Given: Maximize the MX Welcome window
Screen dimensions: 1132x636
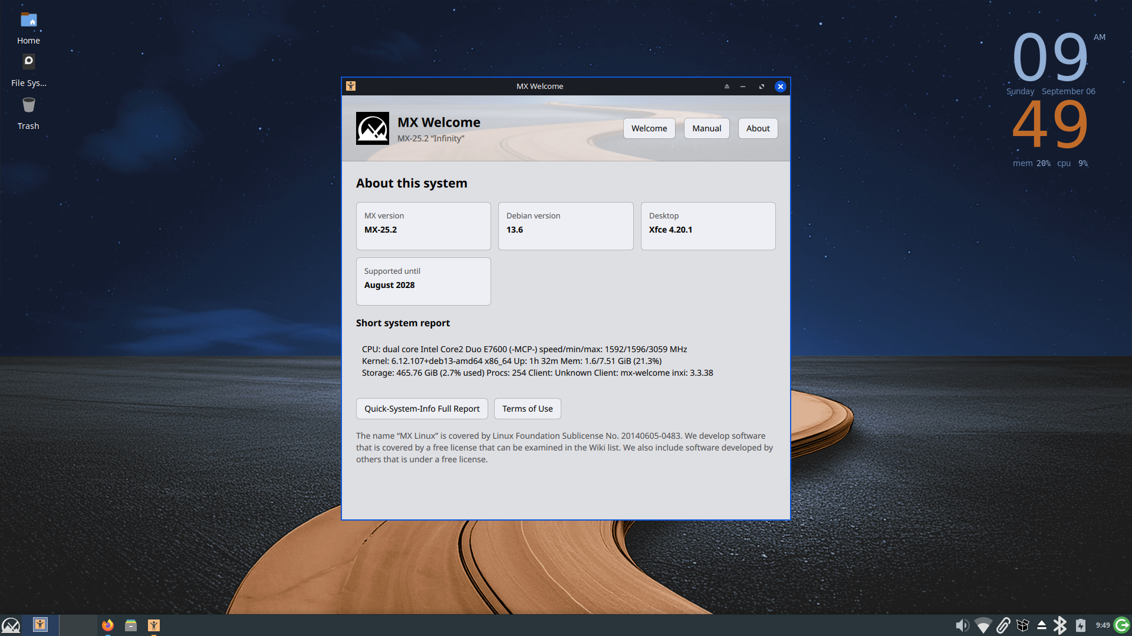Looking at the screenshot, I should [762, 87].
